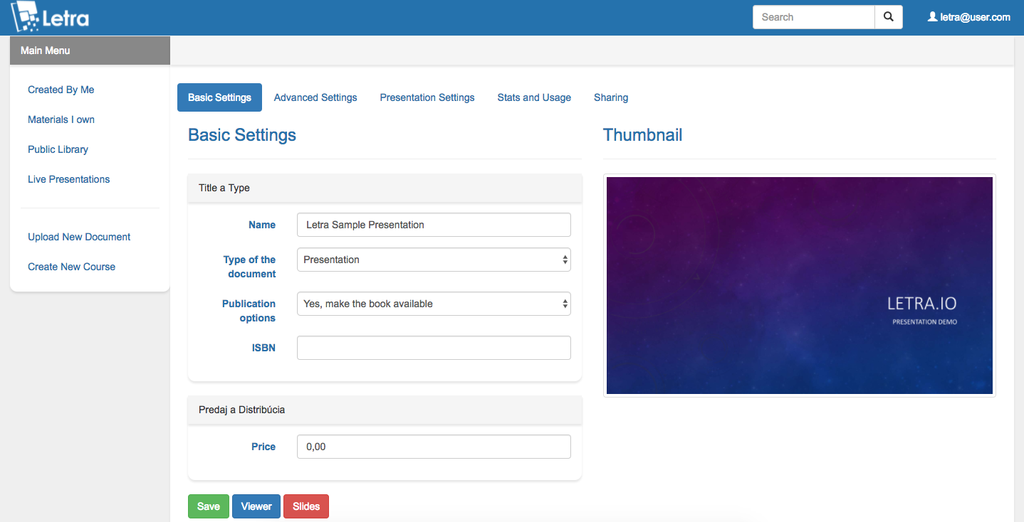
Task: Click the presentation thumbnail image
Action: click(x=799, y=285)
